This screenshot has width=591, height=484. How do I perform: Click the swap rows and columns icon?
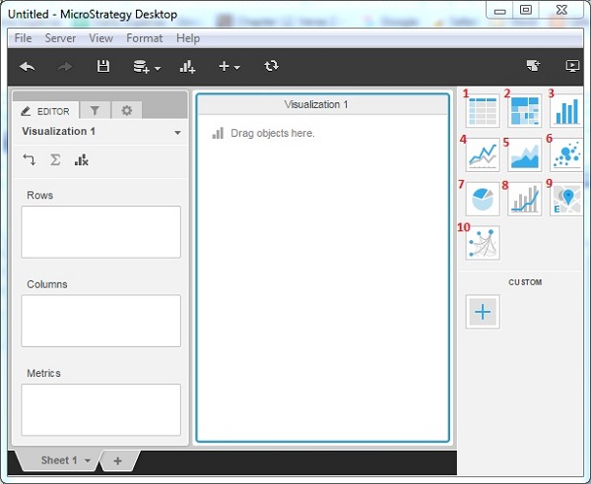click(30, 159)
